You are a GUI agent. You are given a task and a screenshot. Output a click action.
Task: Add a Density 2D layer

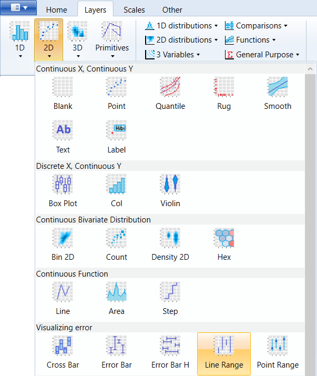click(170, 245)
